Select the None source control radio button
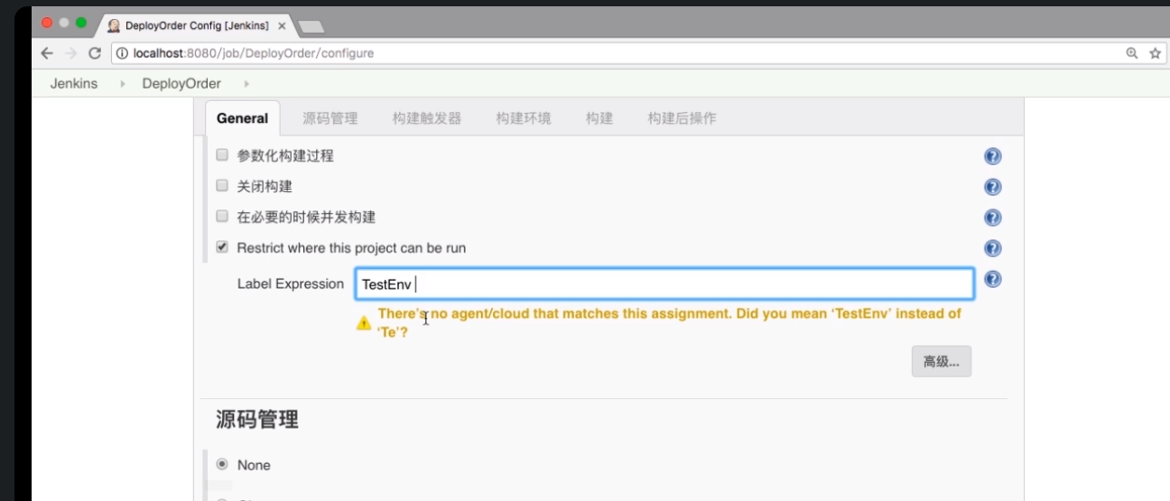Image resolution: width=1170 pixels, height=501 pixels. pyautogui.click(x=222, y=464)
